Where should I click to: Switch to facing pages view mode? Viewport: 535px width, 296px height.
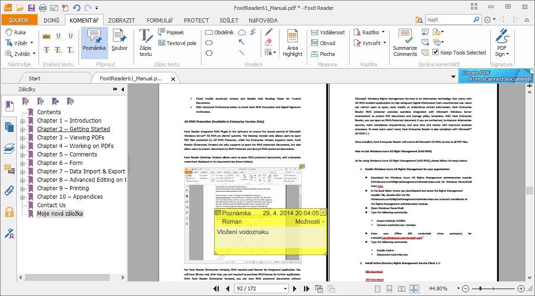point(401,289)
